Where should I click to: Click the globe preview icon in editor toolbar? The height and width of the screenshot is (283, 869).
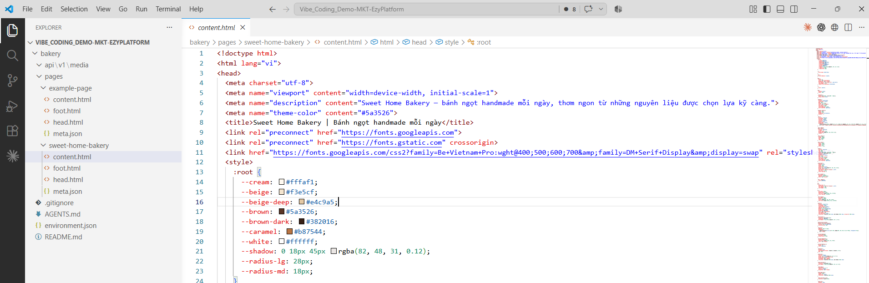(x=834, y=27)
